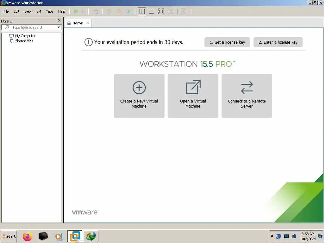Open the VM menu

click(x=39, y=11)
